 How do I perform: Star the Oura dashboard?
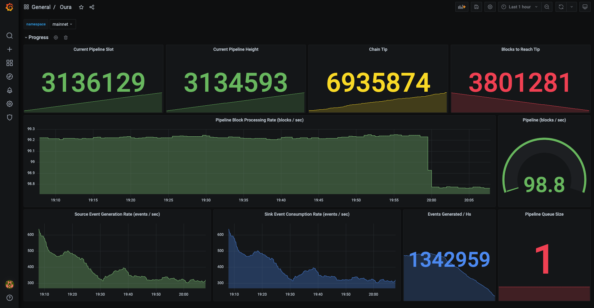tap(81, 7)
